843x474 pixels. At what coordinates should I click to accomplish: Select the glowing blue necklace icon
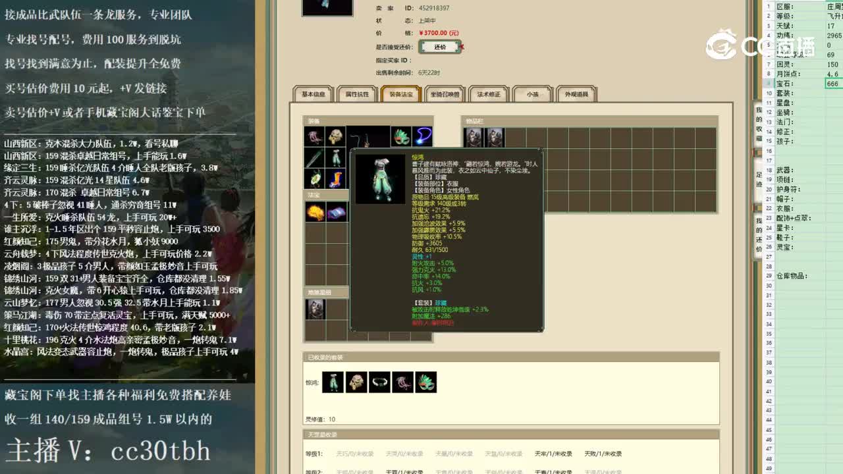tap(422, 137)
